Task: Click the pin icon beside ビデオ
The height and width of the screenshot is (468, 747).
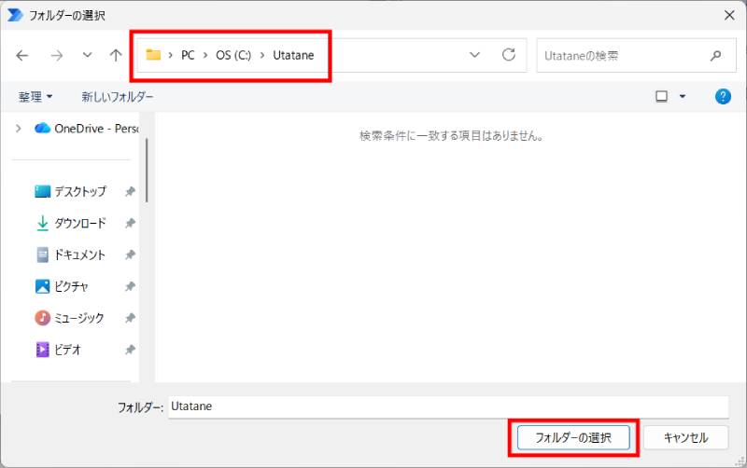Action: (130, 350)
